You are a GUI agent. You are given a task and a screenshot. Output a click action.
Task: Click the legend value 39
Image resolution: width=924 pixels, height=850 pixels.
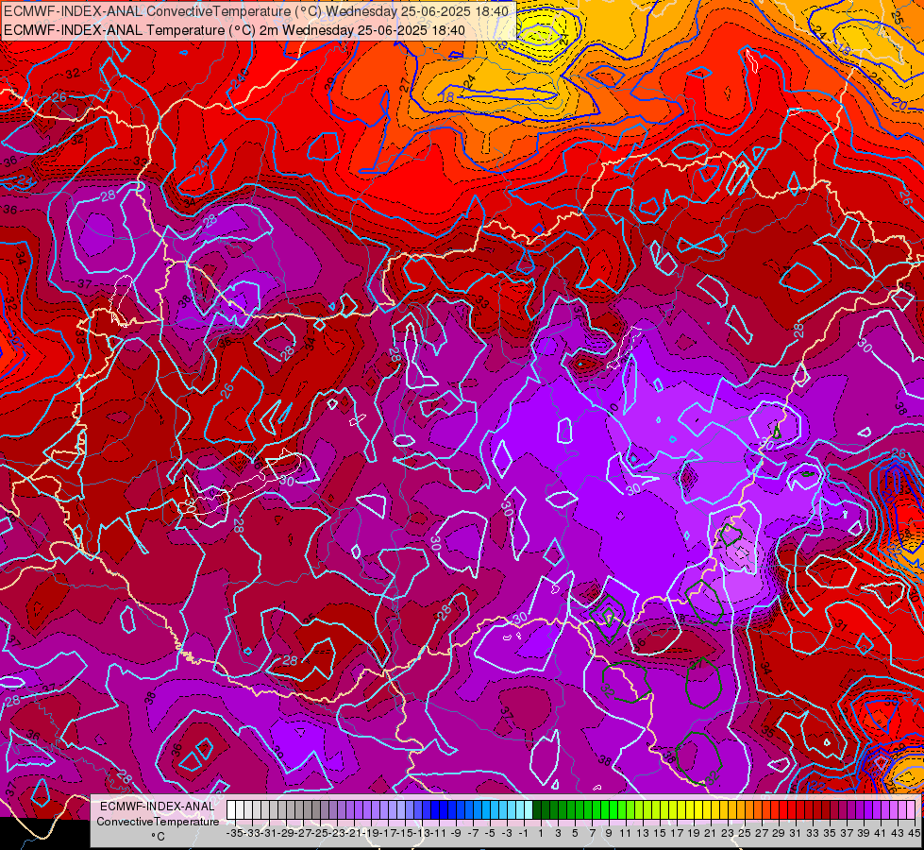coord(864,834)
